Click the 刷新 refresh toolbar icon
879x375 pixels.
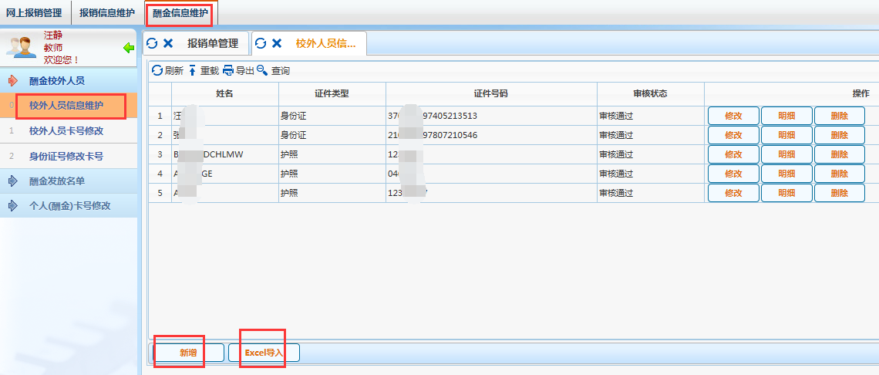(157, 70)
